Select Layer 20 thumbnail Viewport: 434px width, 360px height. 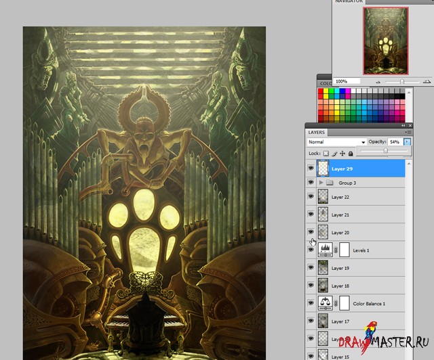tap(323, 232)
